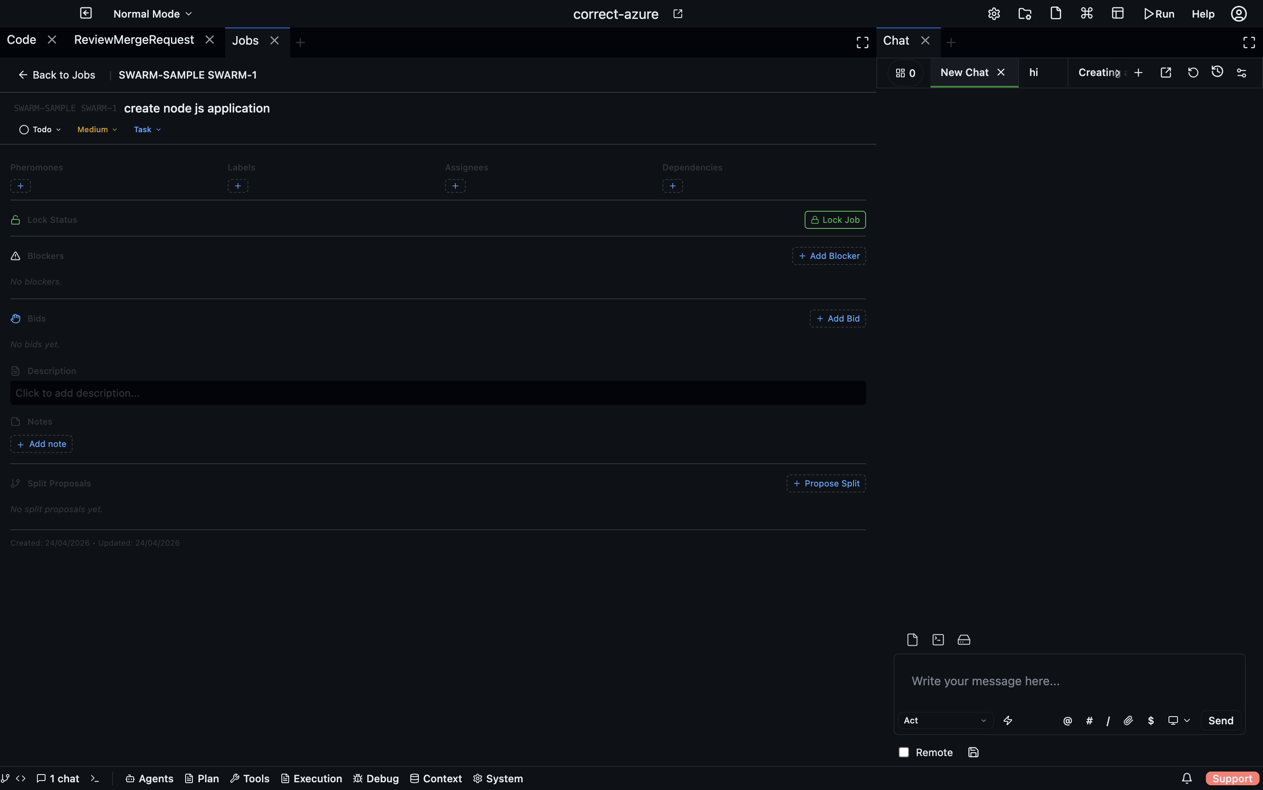Click the Add Blocker button
The width and height of the screenshot is (1263, 790).
point(829,256)
